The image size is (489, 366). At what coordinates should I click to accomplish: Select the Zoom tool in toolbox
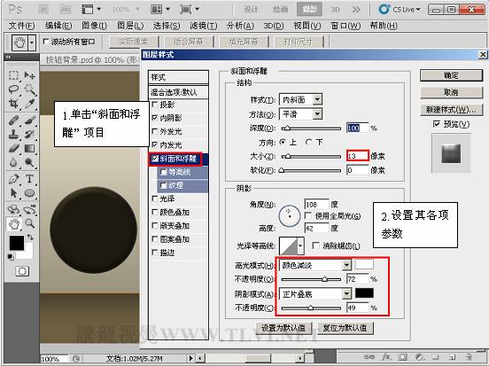[30, 223]
